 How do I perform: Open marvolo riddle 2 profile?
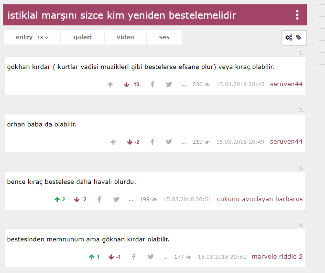pos(277,257)
